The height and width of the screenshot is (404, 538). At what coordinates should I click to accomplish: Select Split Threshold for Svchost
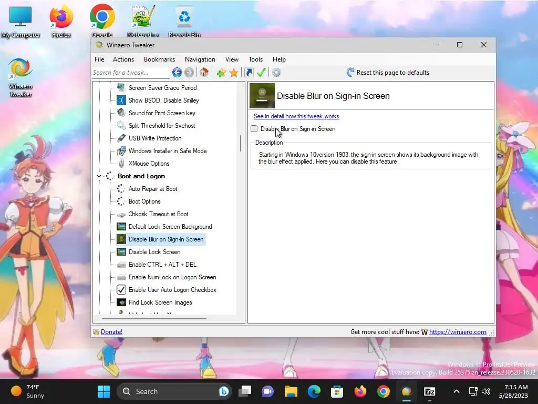click(x=162, y=126)
